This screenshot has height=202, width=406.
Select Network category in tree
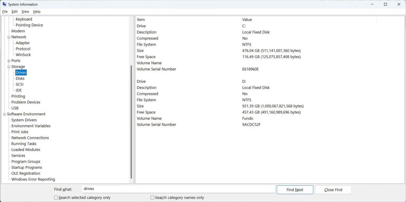coord(19,37)
